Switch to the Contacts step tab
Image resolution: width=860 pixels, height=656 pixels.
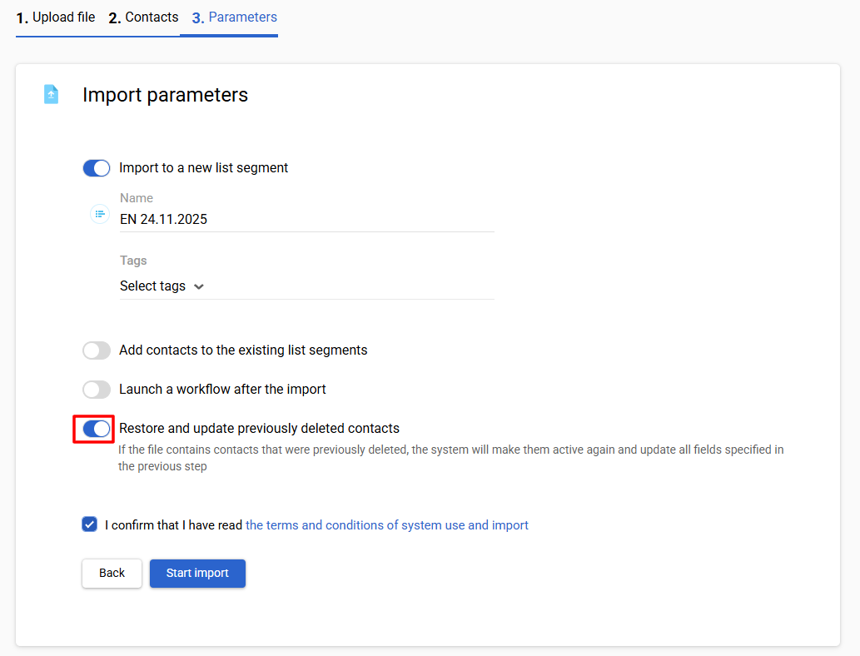pyautogui.click(x=144, y=17)
